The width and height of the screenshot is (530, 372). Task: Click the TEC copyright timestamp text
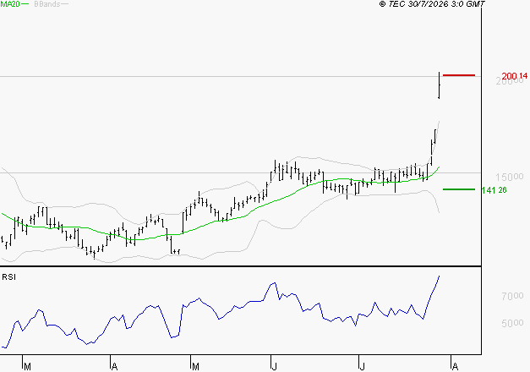click(x=432, y=4)
